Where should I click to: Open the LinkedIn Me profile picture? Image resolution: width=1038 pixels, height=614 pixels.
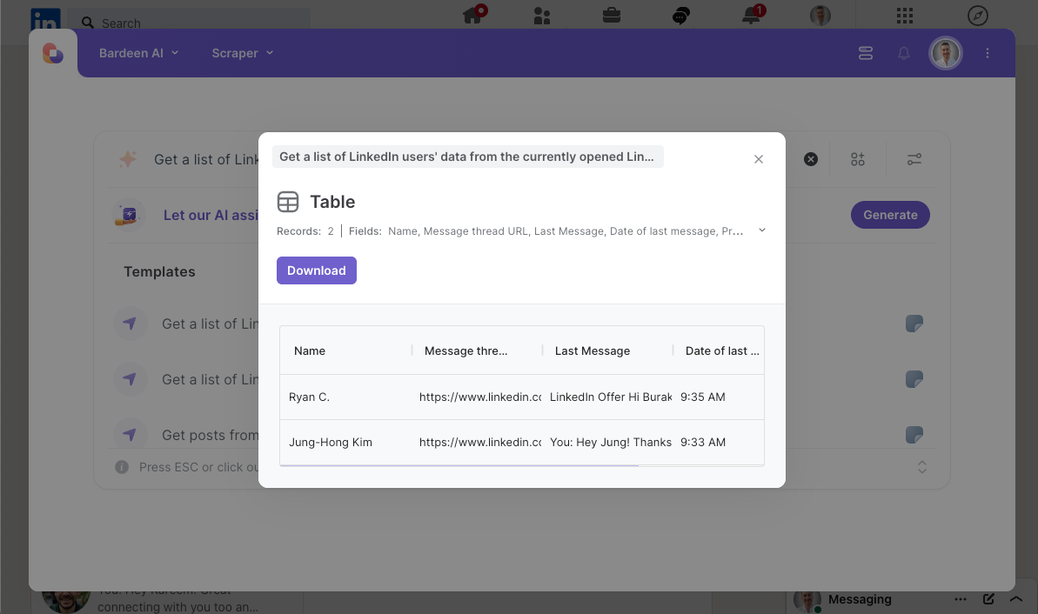pyautogui.click(x=820, y=15)
